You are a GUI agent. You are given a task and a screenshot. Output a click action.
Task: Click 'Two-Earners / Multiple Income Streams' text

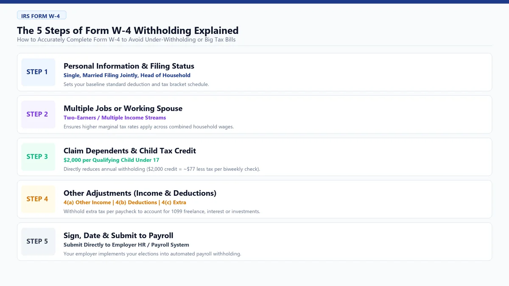(x=115, y=118)
